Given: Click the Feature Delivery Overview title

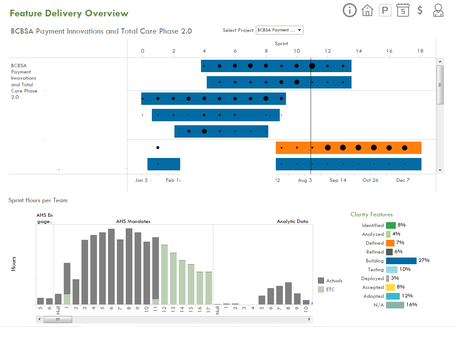Looking at the screenshot, I should [69, 13].
